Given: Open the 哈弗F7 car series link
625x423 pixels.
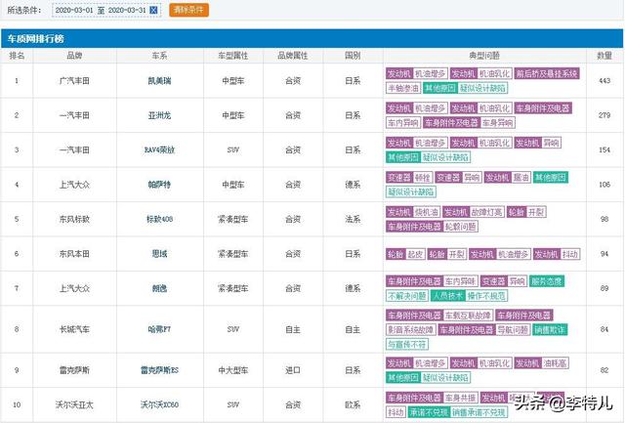Looking at the screenshot, I should [159, 330].
